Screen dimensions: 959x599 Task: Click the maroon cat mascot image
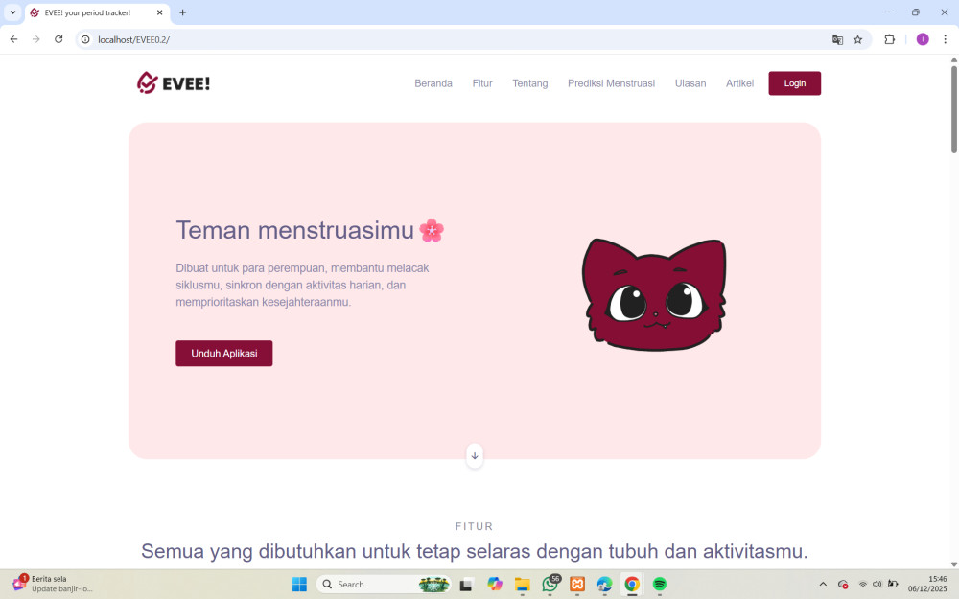tap(654, 295)
